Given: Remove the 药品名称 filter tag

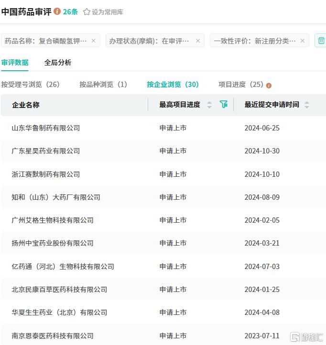Looking at the screenshot, I should click(93, 41).
